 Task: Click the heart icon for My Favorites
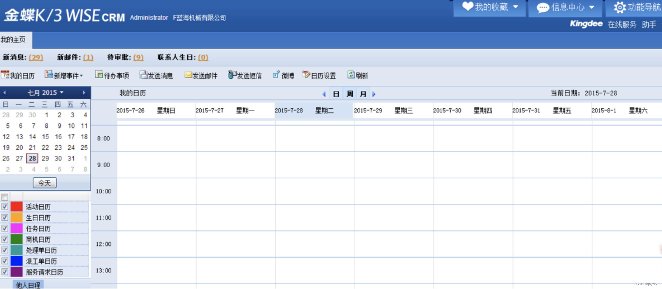468,6
